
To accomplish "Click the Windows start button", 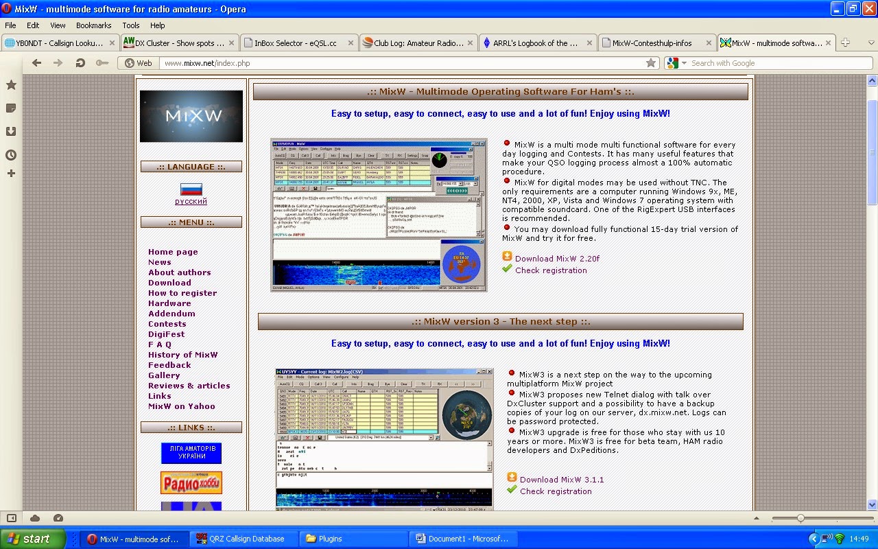I will click(33, 539).
